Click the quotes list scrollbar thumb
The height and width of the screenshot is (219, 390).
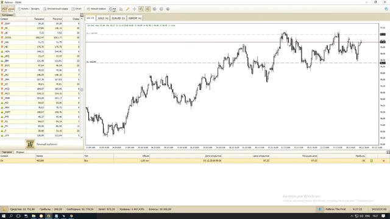(x=82, y=89)
